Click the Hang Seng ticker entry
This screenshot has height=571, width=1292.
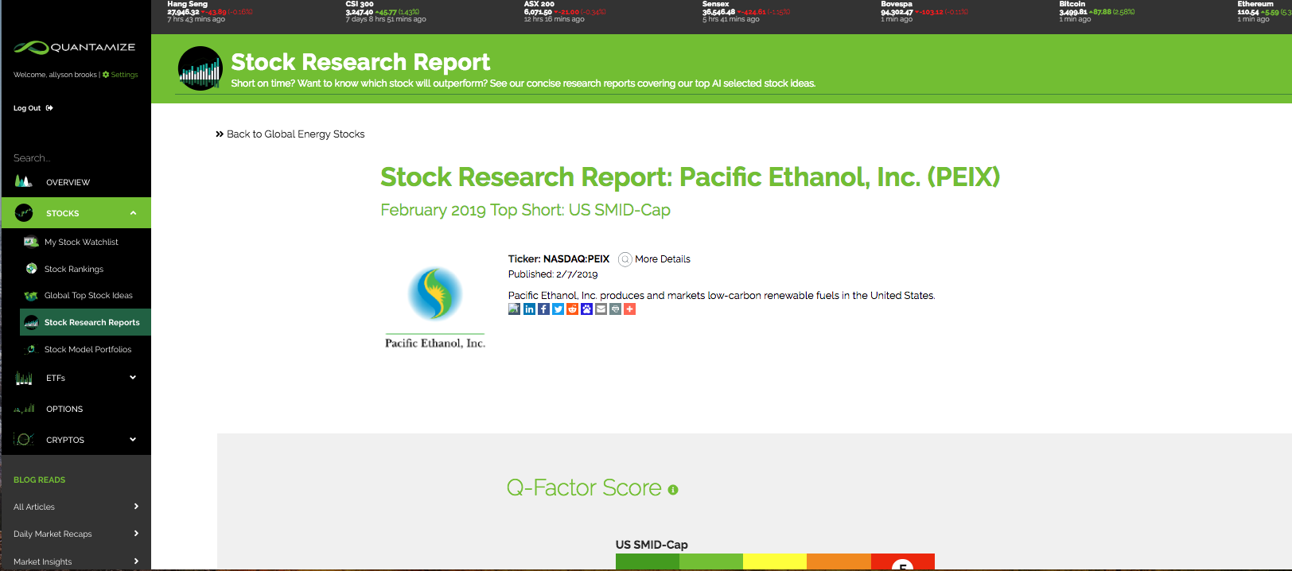pyautogui.click(x=210, y=12)
